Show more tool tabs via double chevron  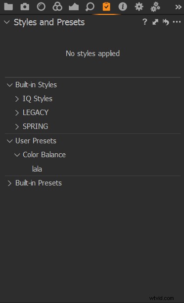pos(178,7)
